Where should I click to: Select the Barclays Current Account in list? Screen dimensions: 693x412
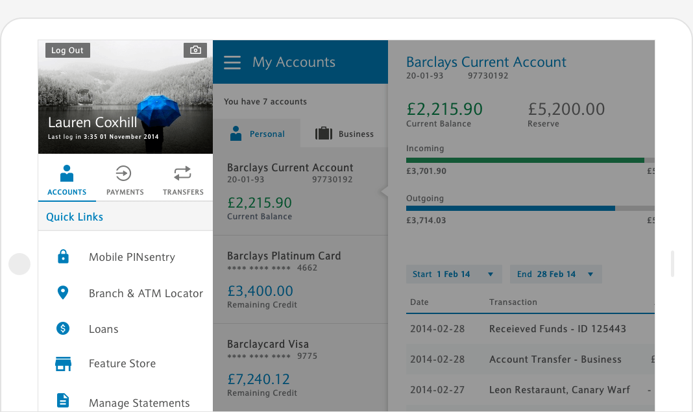tap(300, 191)
